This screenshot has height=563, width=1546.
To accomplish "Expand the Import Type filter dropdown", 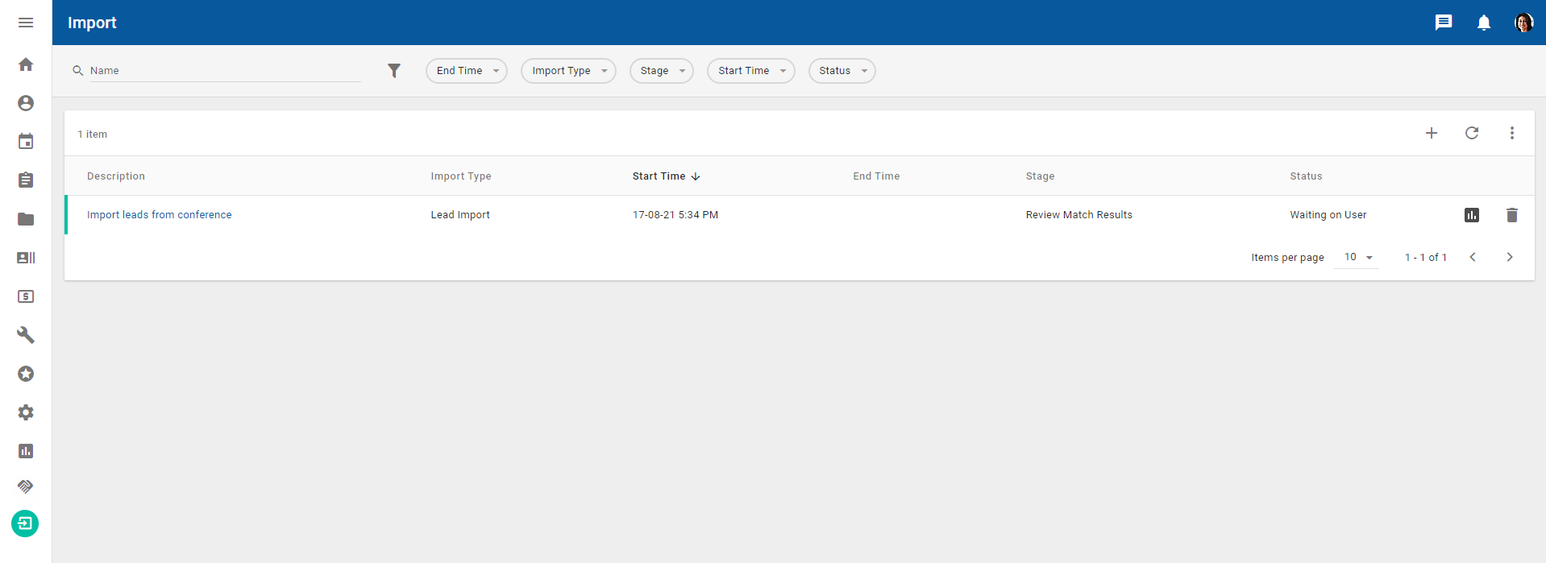I will [x=568, y=71].
